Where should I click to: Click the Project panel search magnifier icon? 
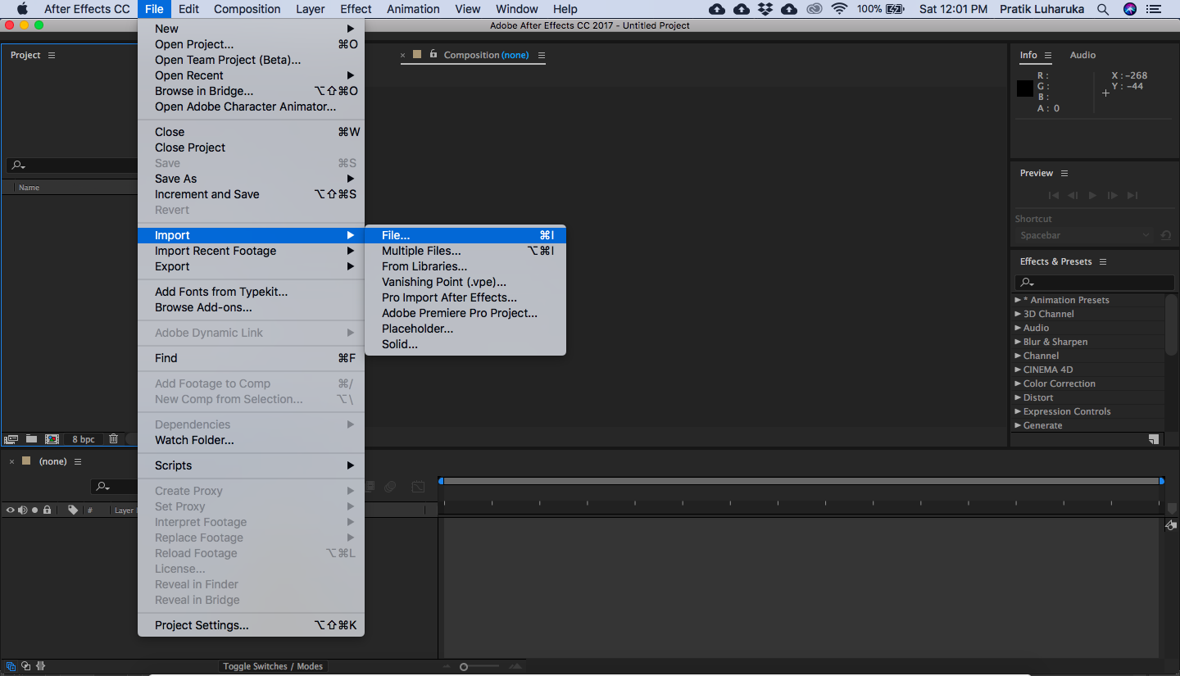coord(18,166)
